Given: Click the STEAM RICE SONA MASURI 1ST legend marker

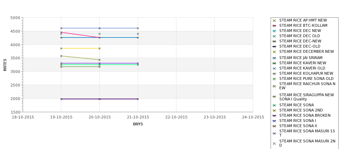Looking at the screenshot, I should [274, 133].
